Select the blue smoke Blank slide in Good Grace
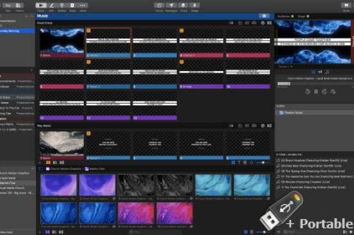Screen dimensions: 354x235 click(62, 43)
